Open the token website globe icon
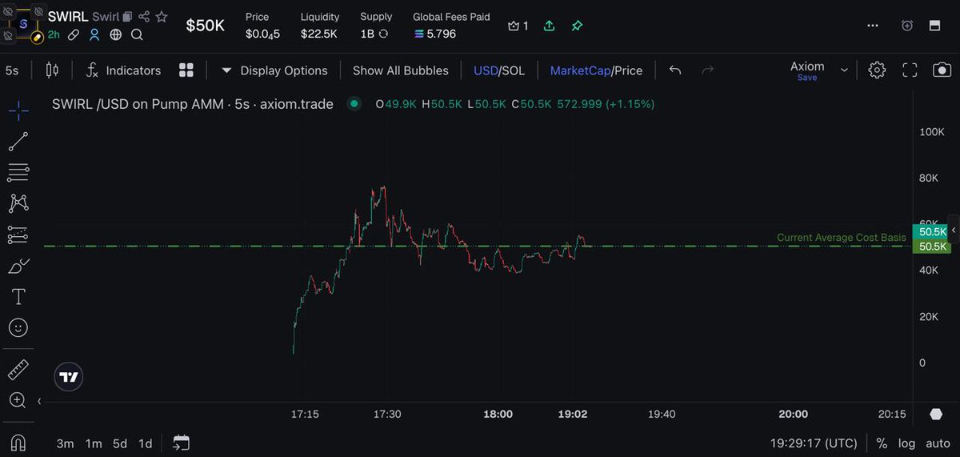Image resolution: width=960 pixels, height=457 pixels. coord(116,34)
